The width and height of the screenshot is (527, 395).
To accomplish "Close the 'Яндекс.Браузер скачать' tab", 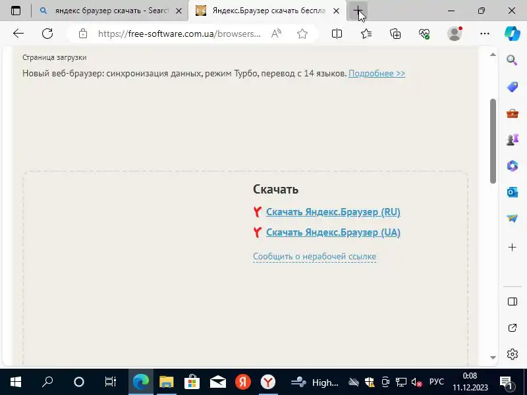I will [336, 11].
